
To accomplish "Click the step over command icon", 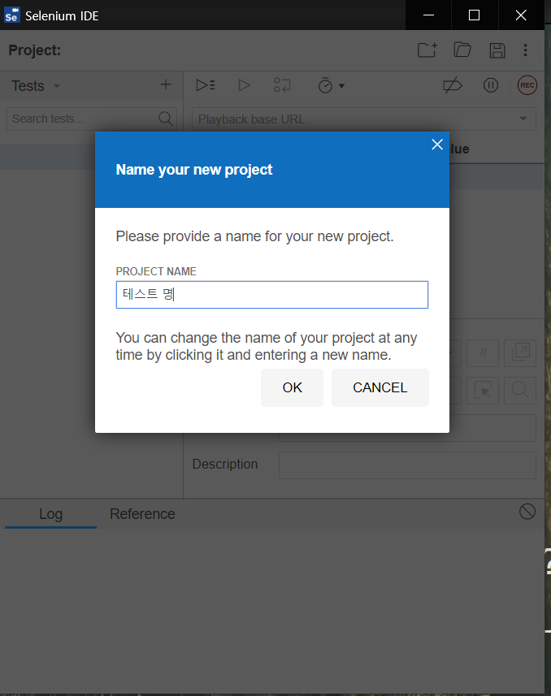I will pyautogui.click(x=282, y=85).
